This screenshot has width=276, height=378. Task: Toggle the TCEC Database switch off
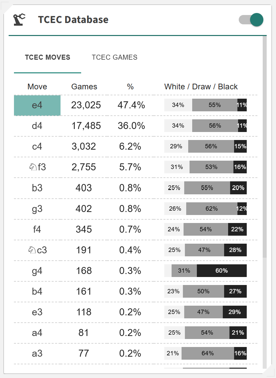(251, 20)
